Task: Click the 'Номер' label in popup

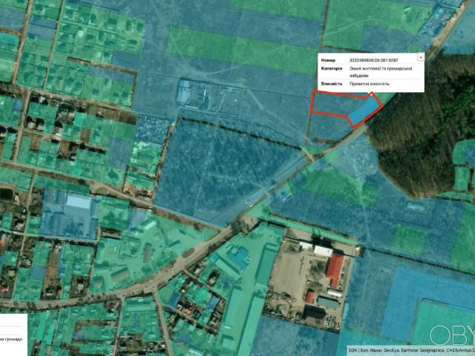Action: click(x=327, y=60)
